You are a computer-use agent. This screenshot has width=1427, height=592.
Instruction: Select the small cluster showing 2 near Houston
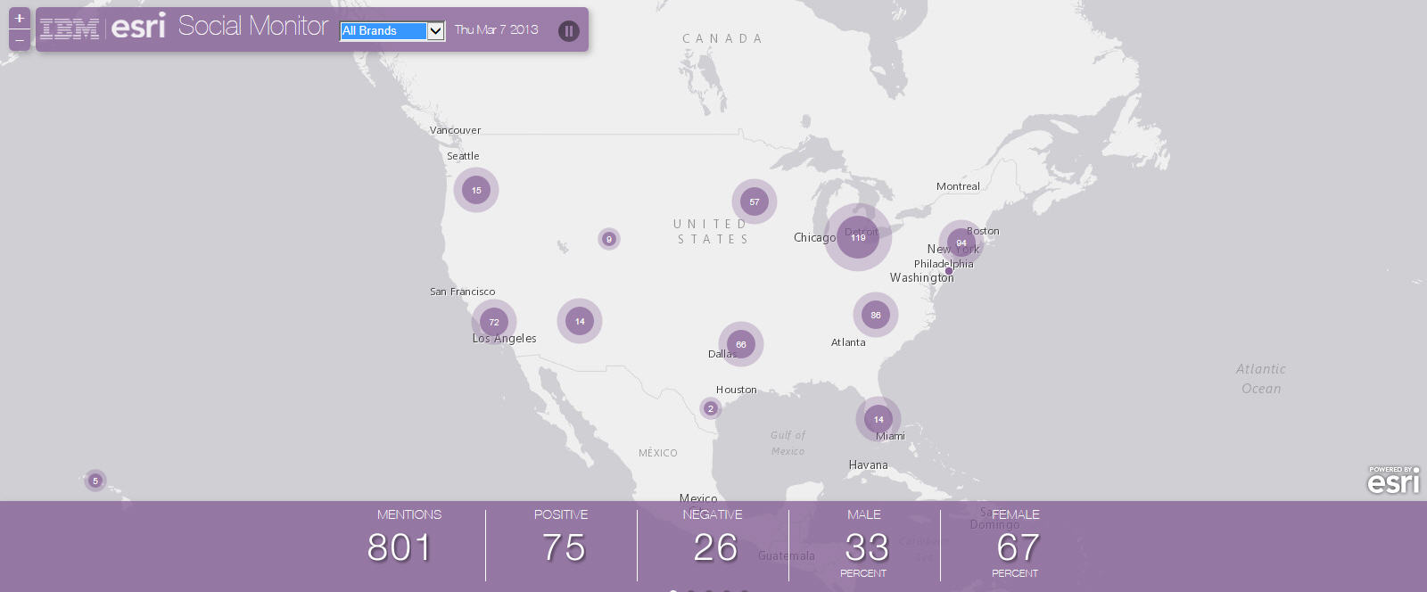click(x=711, y=408)
